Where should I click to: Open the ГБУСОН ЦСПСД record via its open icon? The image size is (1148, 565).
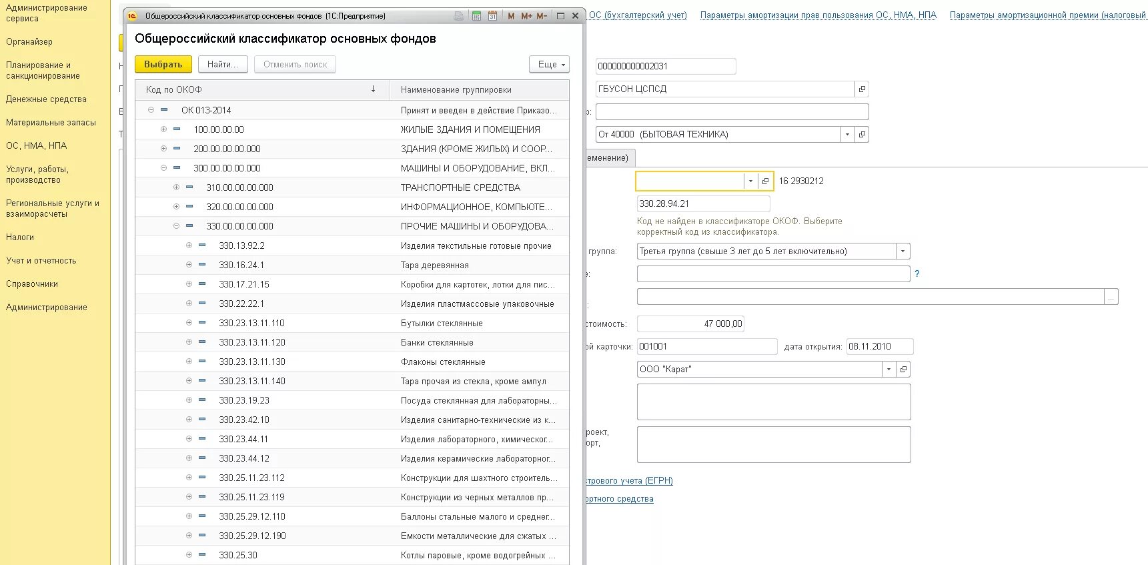[x=862, y=89]
